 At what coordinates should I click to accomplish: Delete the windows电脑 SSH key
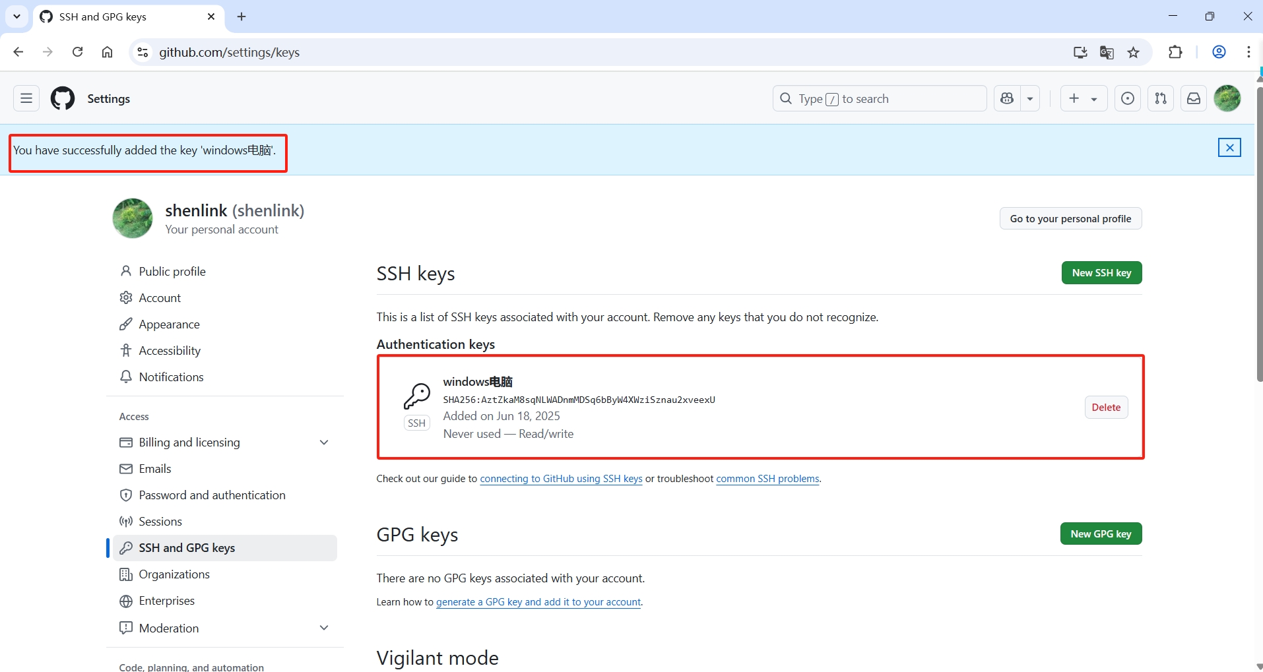(1106, 408)
